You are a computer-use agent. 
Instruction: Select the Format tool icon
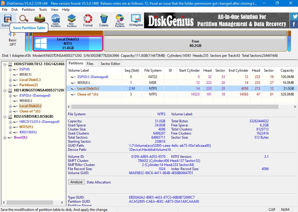tap(88, 20)
